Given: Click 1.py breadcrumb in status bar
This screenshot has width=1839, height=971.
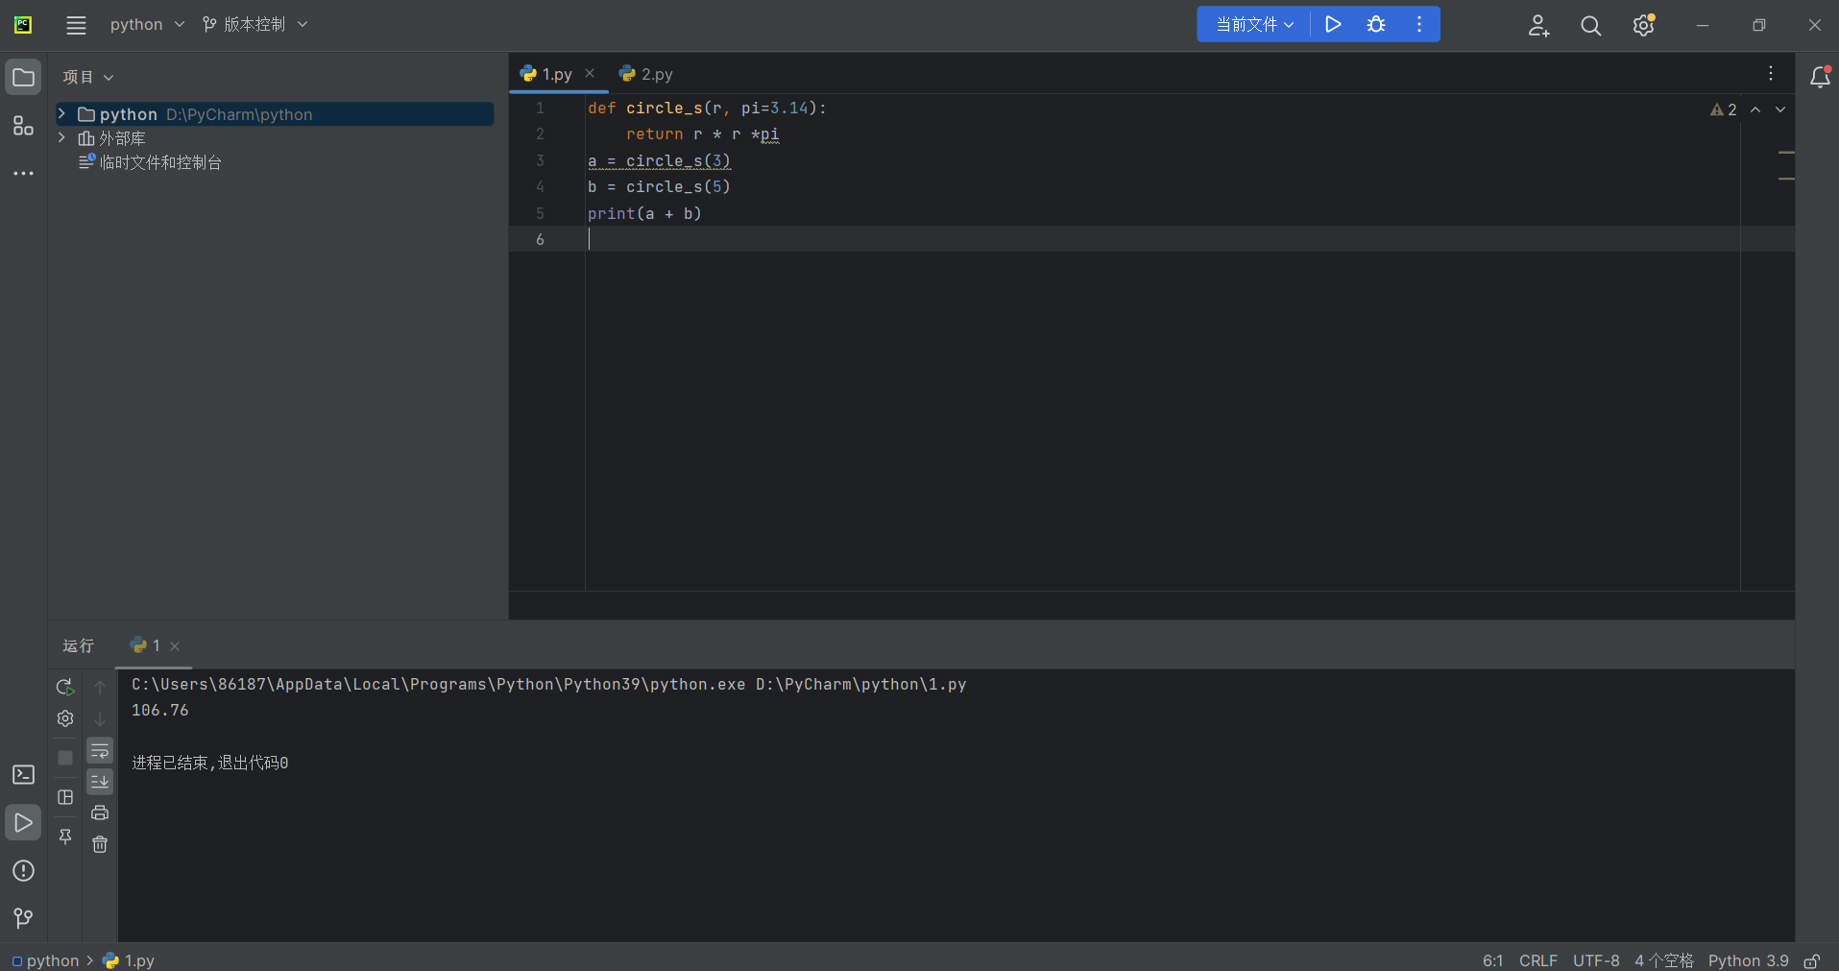Looking at the screenshot, I should point(129,960).
